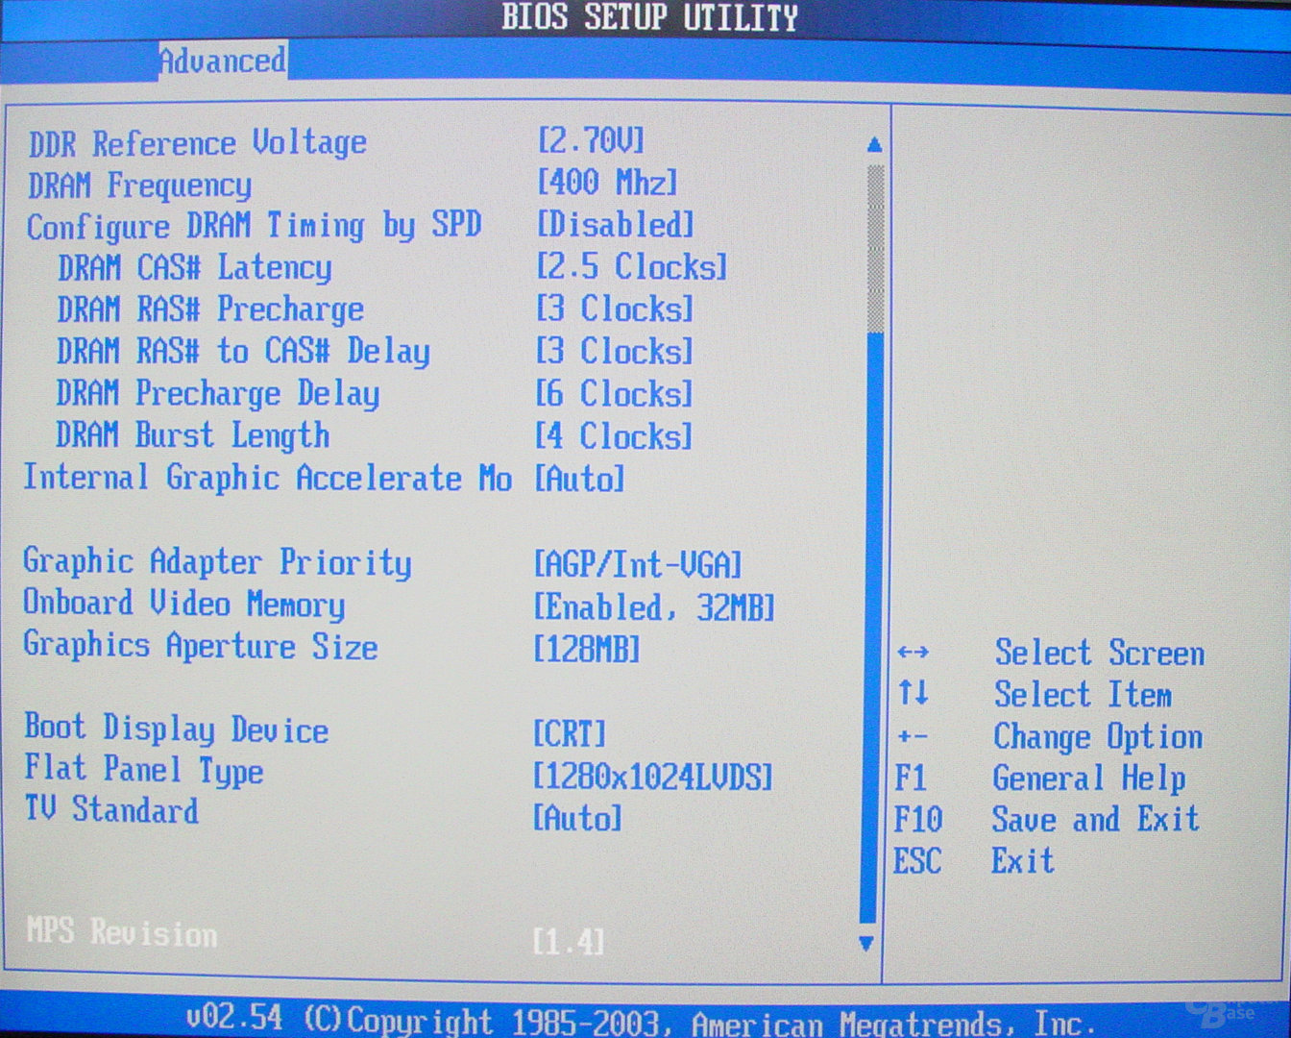Viewport: 1291px width, 1038px height.
Task: Change RAS# to CAS# Delay value
Action: click(x=614, y=352)
